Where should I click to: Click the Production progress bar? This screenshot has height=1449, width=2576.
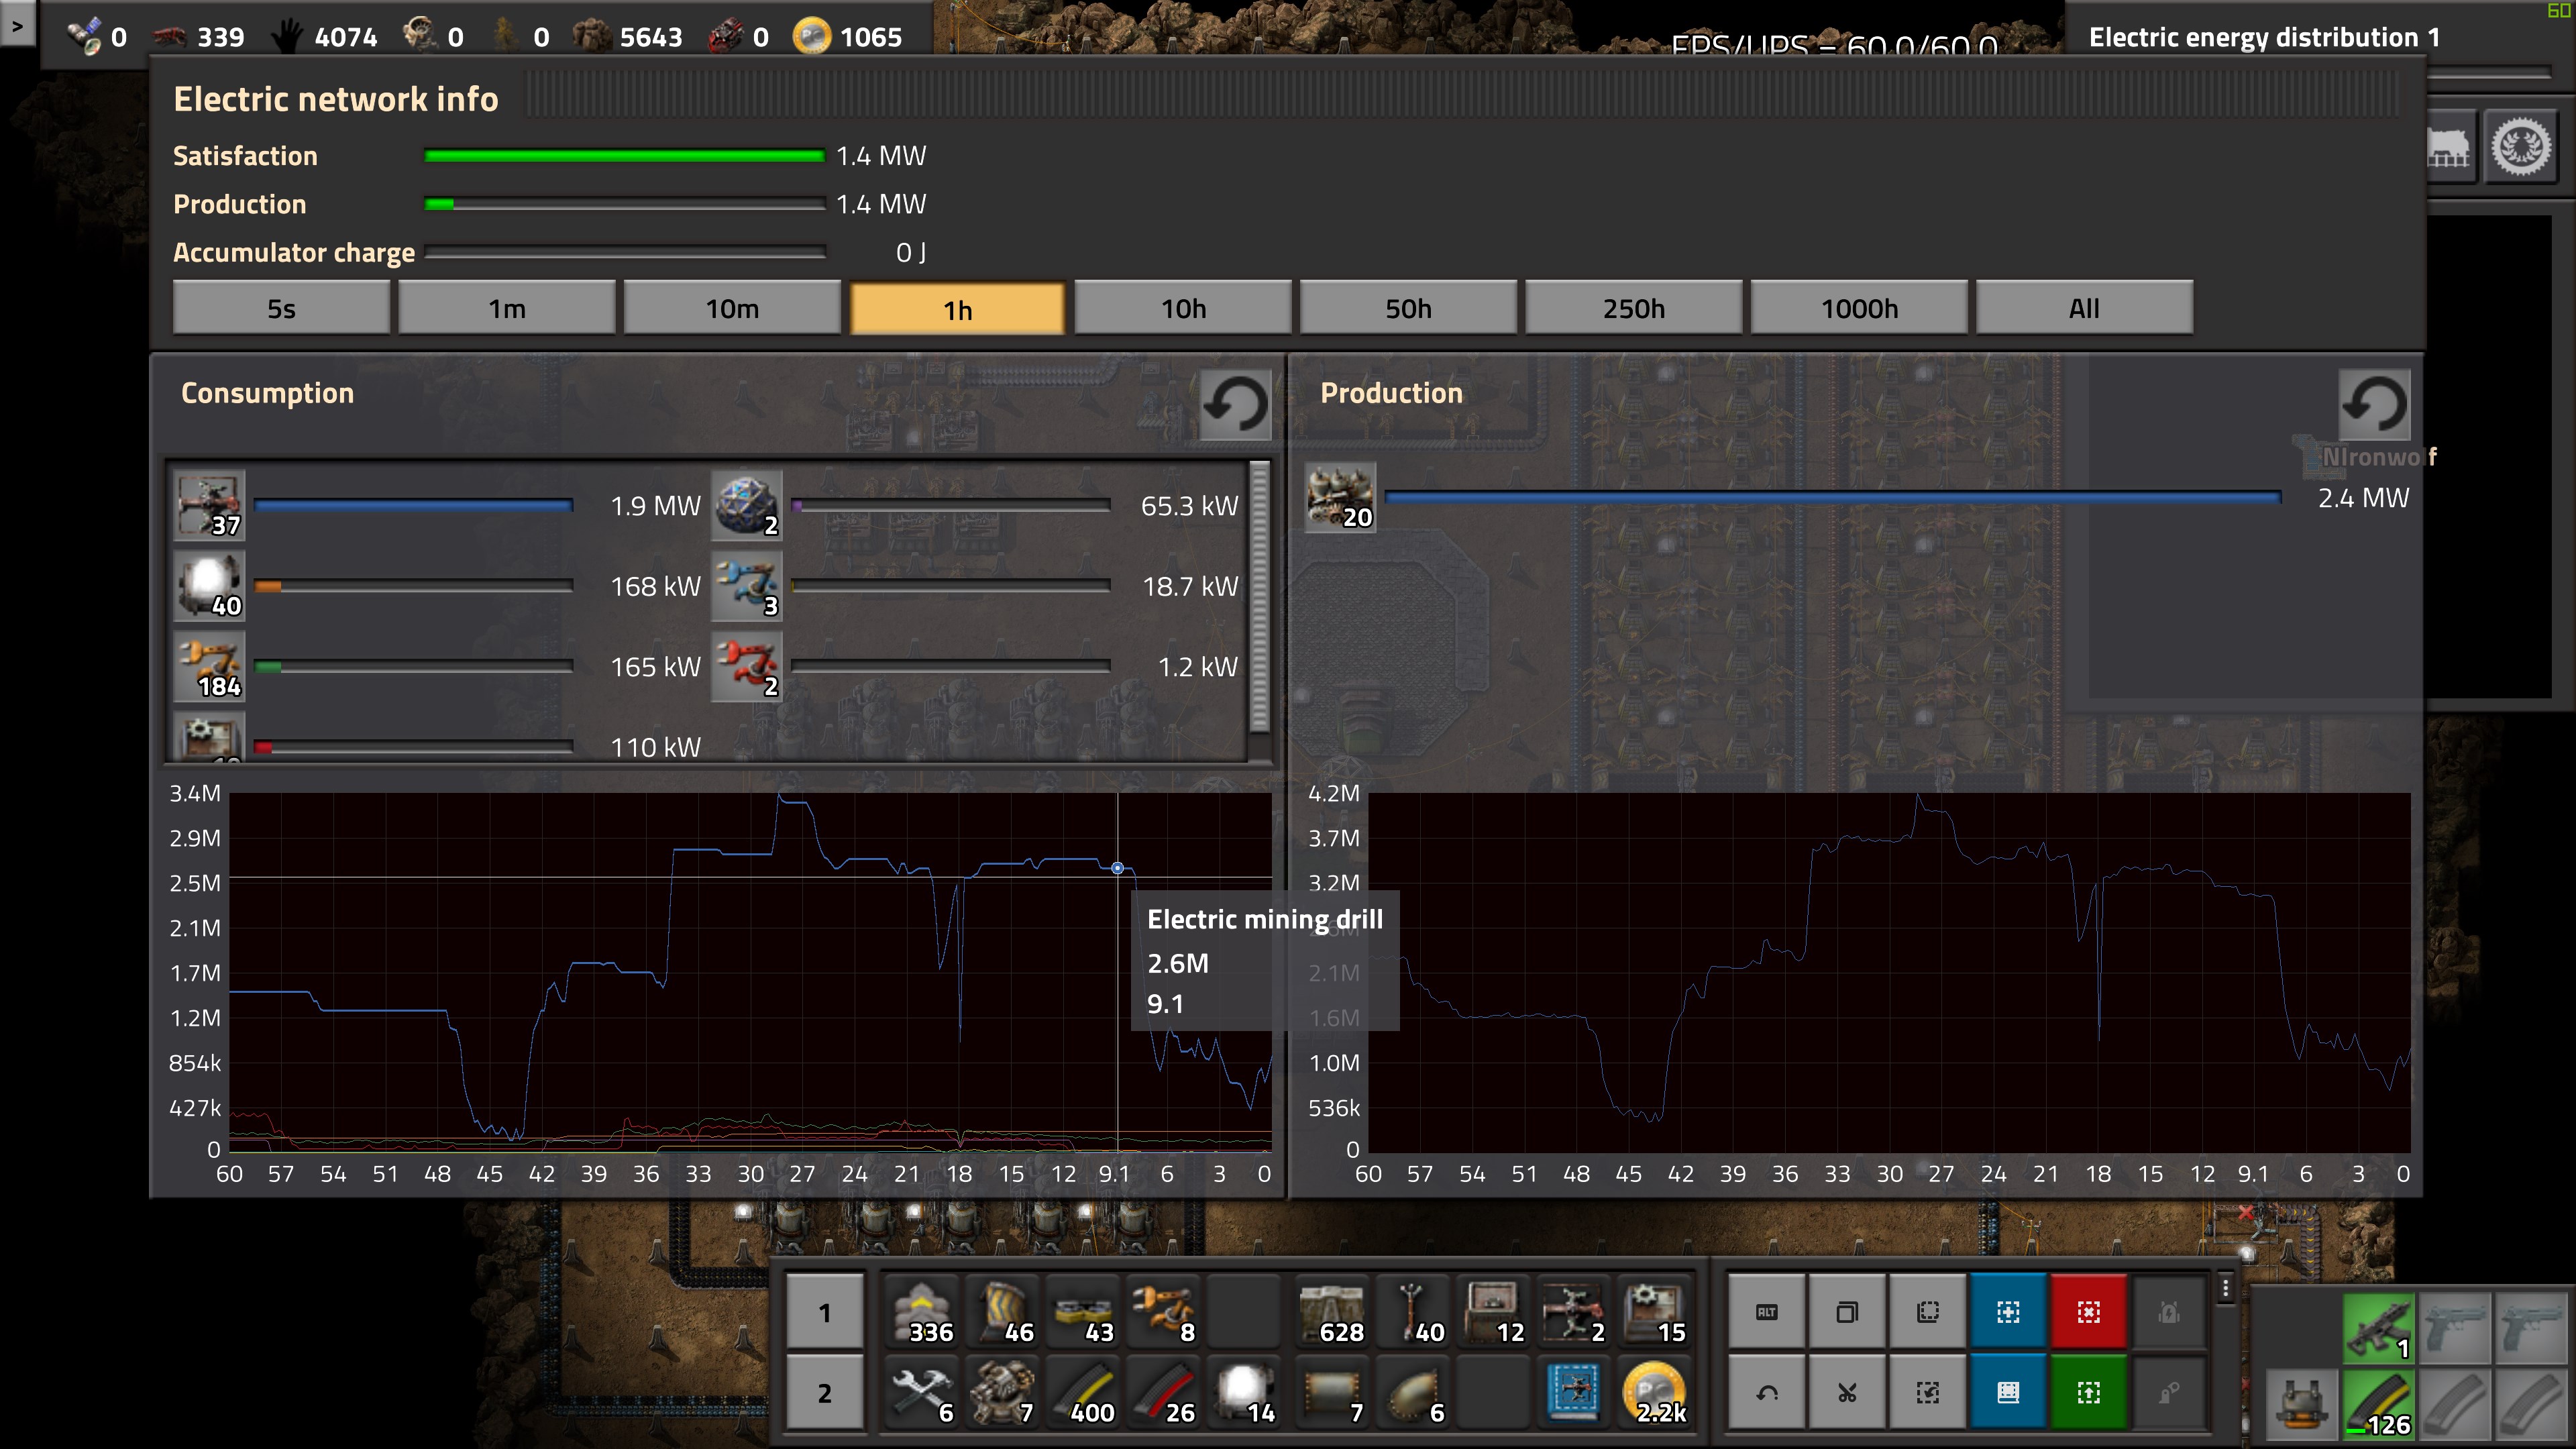point(625,204)
